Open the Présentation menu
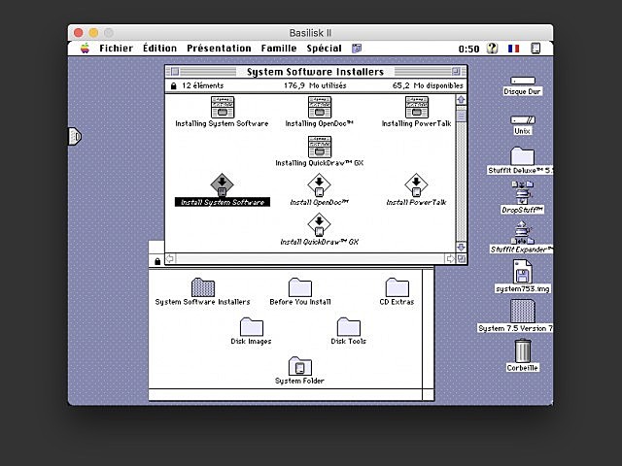 pyautogui.click(x=219, y=49)
